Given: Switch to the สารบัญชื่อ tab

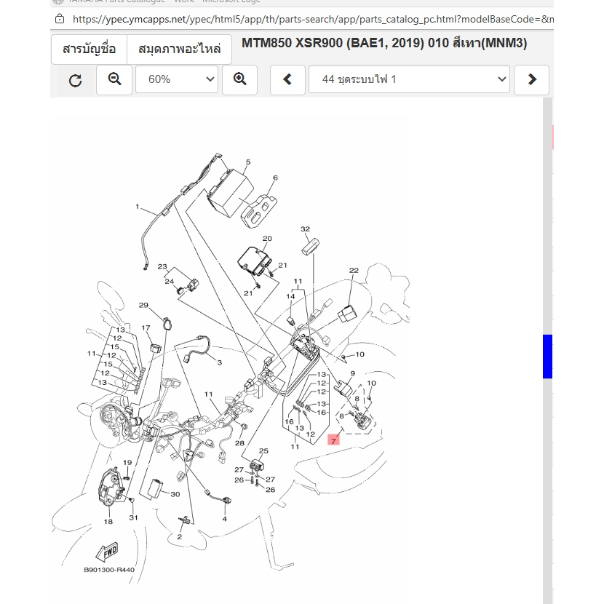Looking at the screenshot, I should (x=89, y=49).
